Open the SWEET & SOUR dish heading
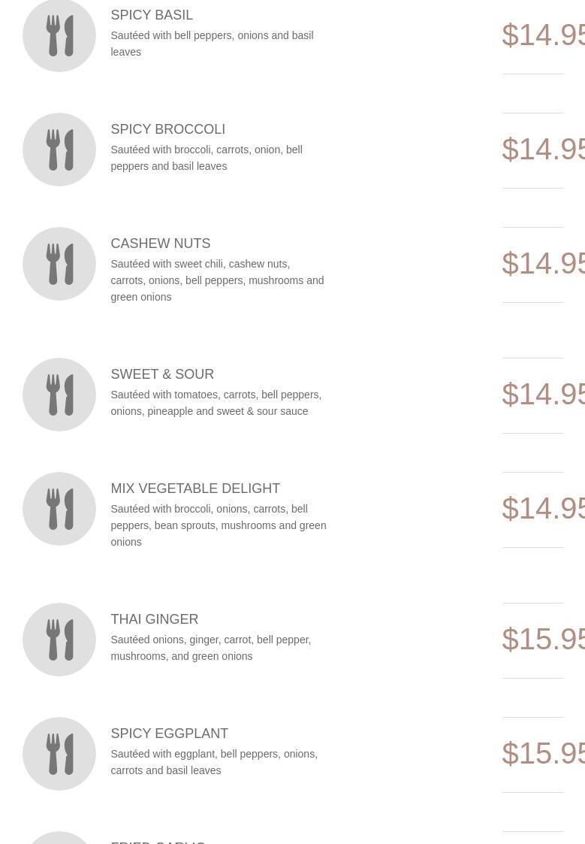 pos(162,374)
